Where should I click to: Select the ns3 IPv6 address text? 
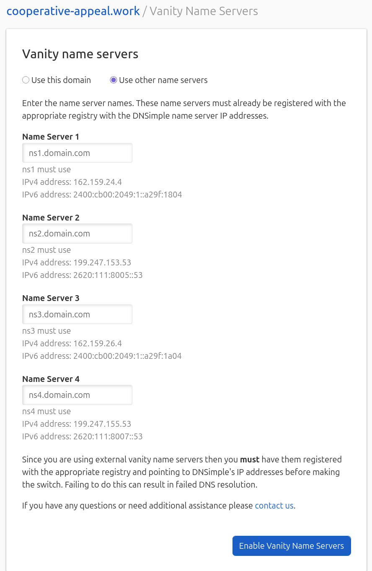pyautogui.click(x=102, y=356)
